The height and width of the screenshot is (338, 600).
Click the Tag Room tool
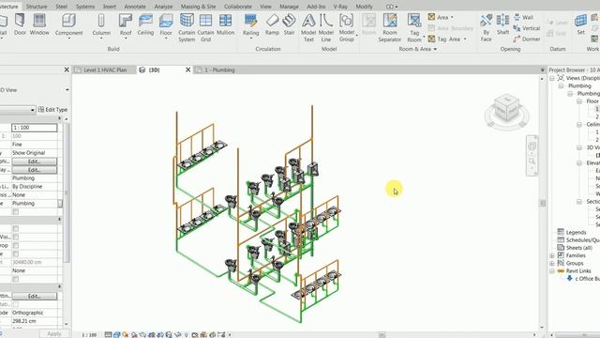pyautogui.click(x=414, y=27)
